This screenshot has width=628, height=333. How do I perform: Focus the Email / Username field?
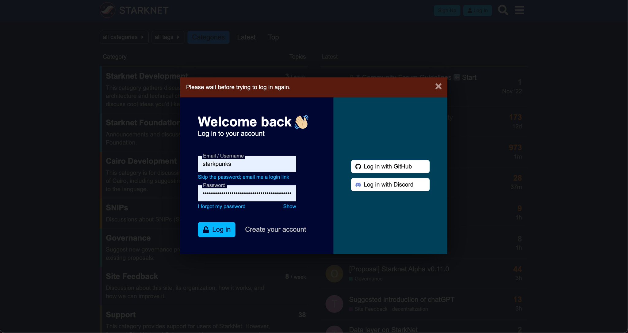point(247,164)
